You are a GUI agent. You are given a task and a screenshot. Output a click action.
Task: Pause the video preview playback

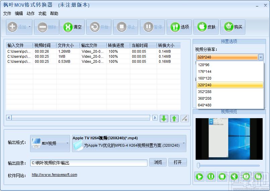click(x=211, y=177)
